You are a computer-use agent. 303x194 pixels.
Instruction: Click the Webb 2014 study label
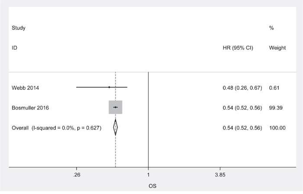tap(25, 88)
